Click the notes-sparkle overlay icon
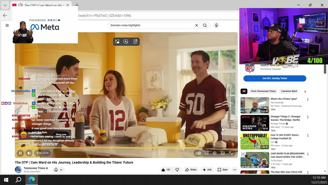This screenshot has width=328, height=185. click(x=136, y=42)
